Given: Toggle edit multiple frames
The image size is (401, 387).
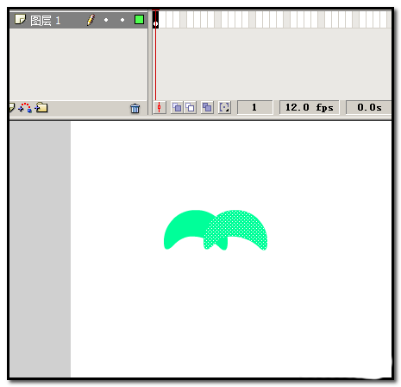Looking at the screenshot, I should pyautogui.click(x=207, y=108).
